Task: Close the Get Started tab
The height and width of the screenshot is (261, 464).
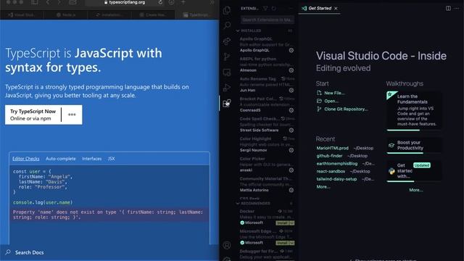Action: click(x=336, y=8)
